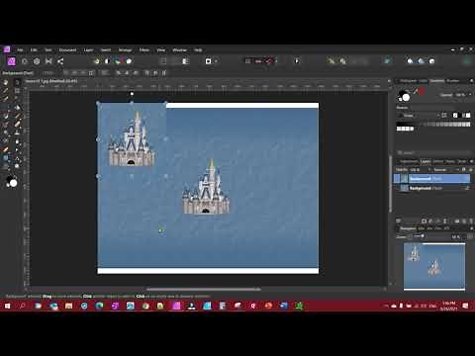Image resolution: width=475 pixels, height=356 pixels.
Task: Select the Move tool in tools panel
Action: click(17, 82)
